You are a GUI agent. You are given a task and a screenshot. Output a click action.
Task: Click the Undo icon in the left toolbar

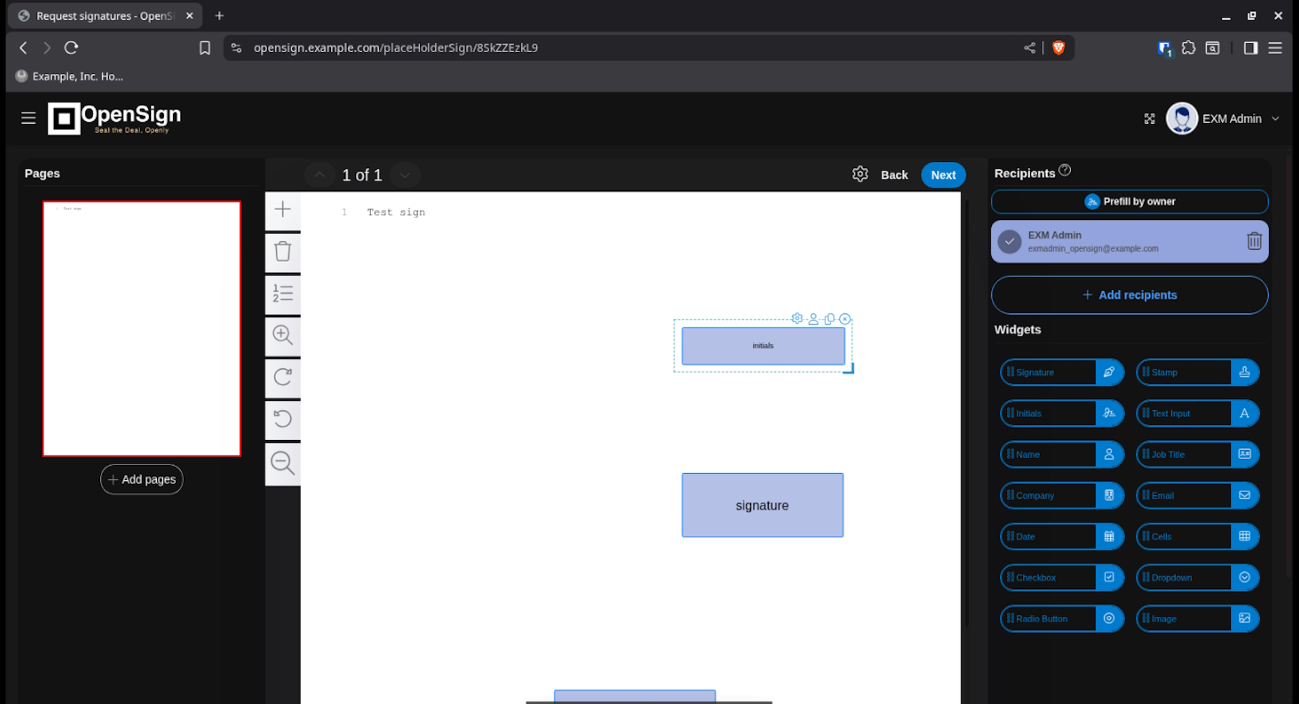[282, 420]
